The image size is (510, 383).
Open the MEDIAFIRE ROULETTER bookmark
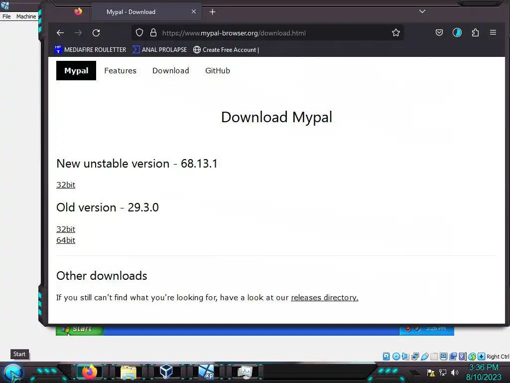[x=91, y=50]
